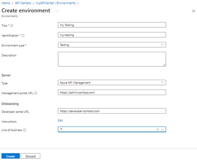Click the Create environment heading
The image size is (197, 161).
[26, 10]
